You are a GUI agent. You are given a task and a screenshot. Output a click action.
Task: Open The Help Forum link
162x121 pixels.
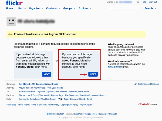[49, 99]
